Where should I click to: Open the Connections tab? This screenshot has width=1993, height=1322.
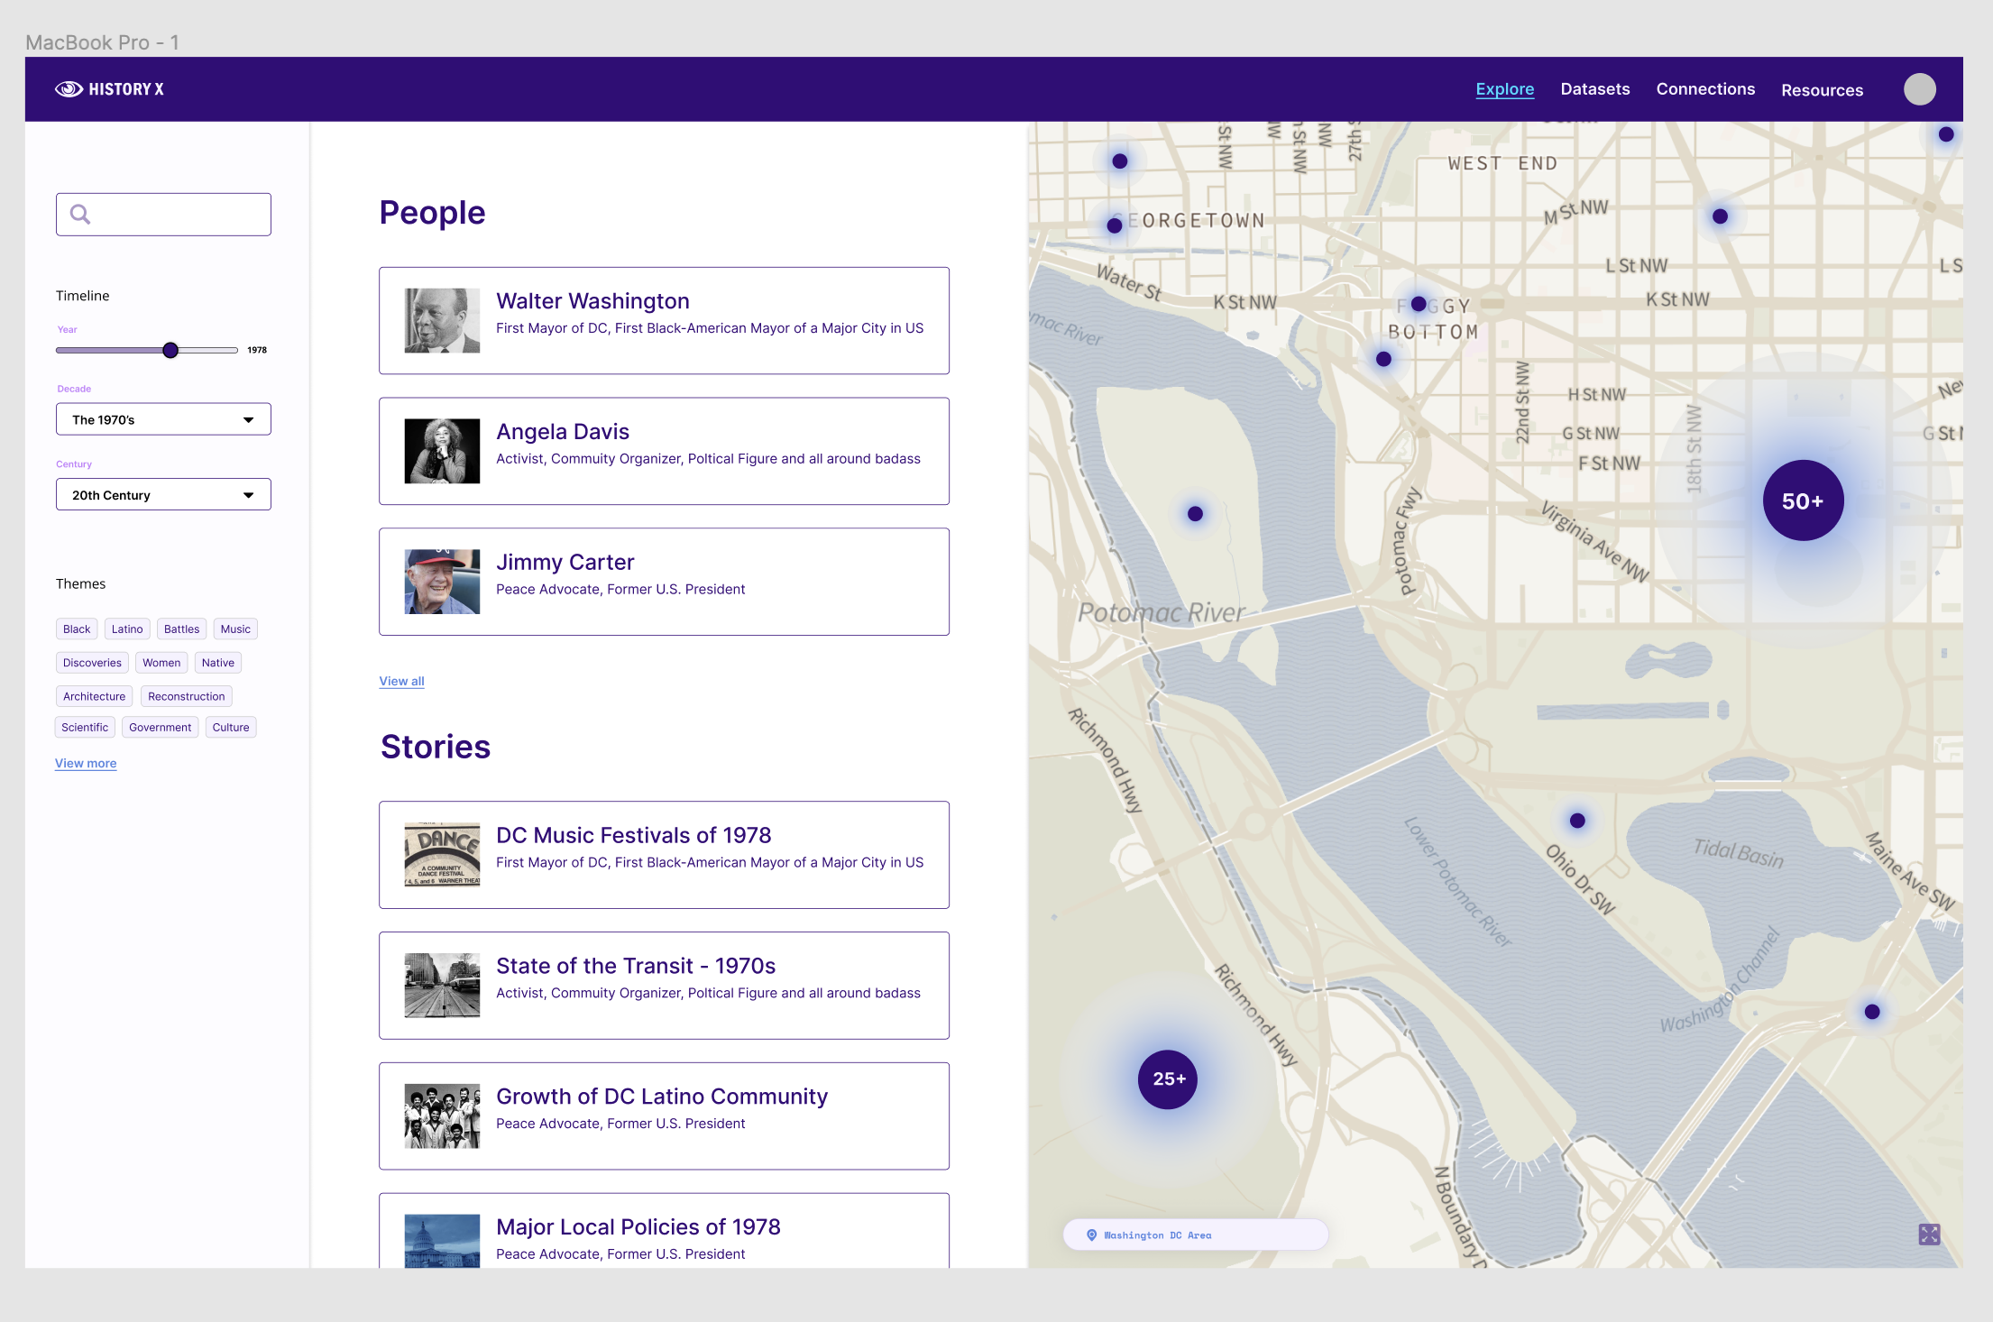(x=1705, y=89)
